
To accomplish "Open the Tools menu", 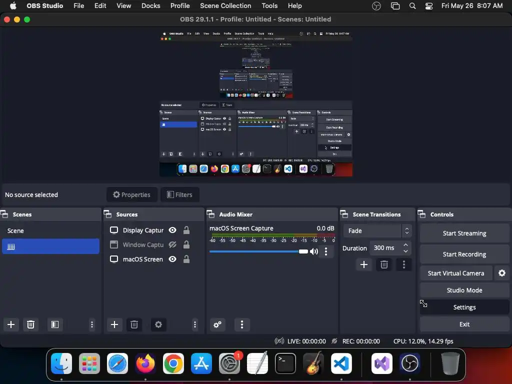I will tap(269, 6).
